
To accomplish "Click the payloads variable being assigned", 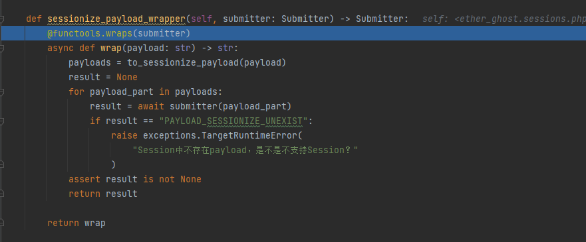I will click(x=90, y=62).
